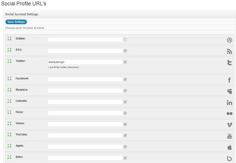The width and height of the screenshot is (236, 163).
Task: Click the Myspace people icon
Action: (x=230, y=91)
